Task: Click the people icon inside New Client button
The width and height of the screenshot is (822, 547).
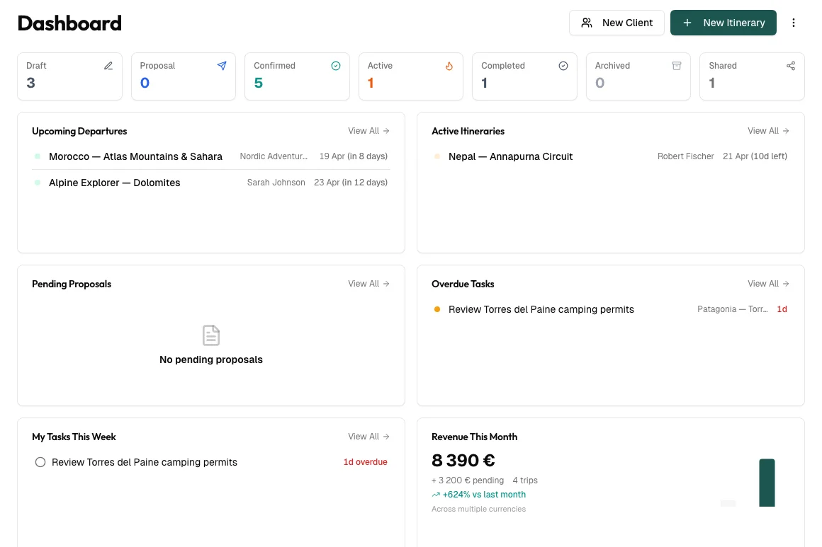Action: coord(587,22)
